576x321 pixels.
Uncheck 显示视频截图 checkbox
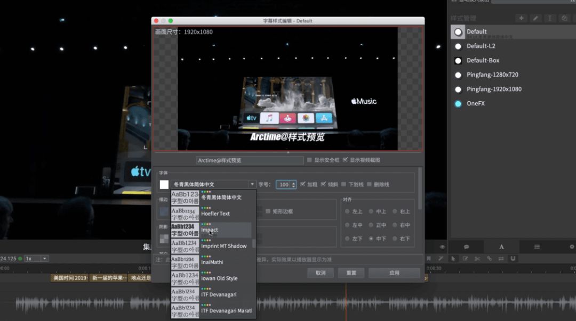[x=345, y=160]
